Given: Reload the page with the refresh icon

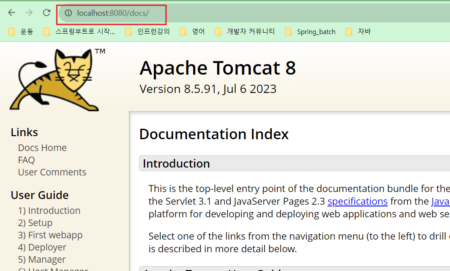Looking at the screenshot, I should (46, 13).
